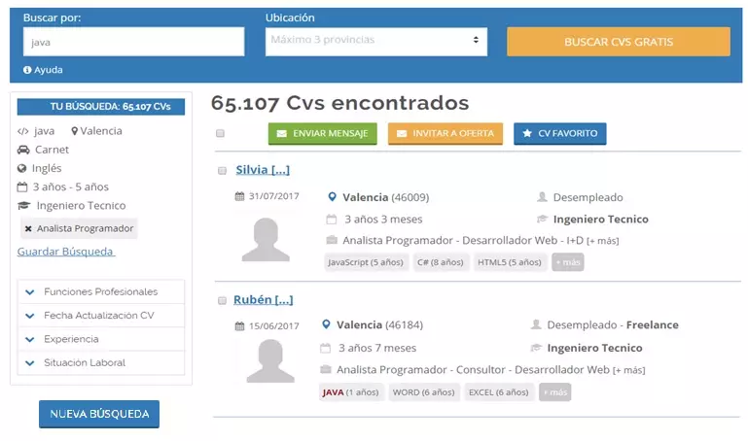The width and height of the screenshot is (748, 441).
Task: Open Silvia's profile photo placeholder
Action: point(266,240)
